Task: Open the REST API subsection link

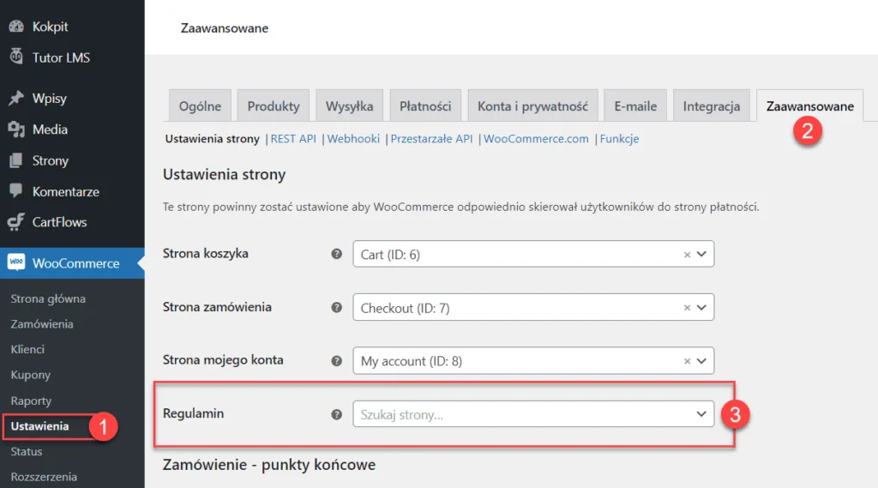Action: 293,138
